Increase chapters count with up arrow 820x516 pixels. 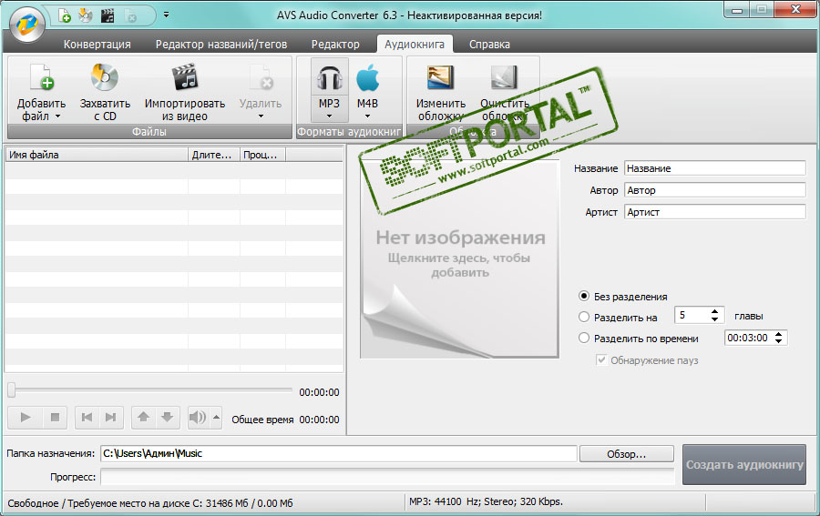point(715,311)
